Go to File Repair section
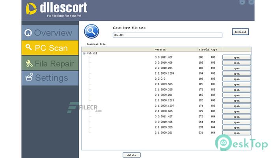The height and width of the screenshot is (158, 276). 50,63
